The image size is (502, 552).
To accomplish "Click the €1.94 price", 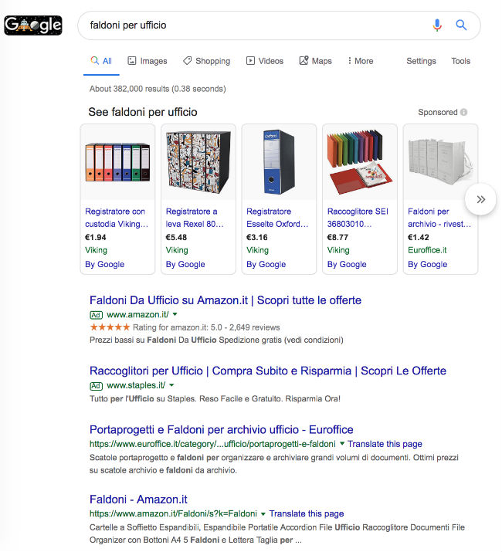I will [96, 237].
